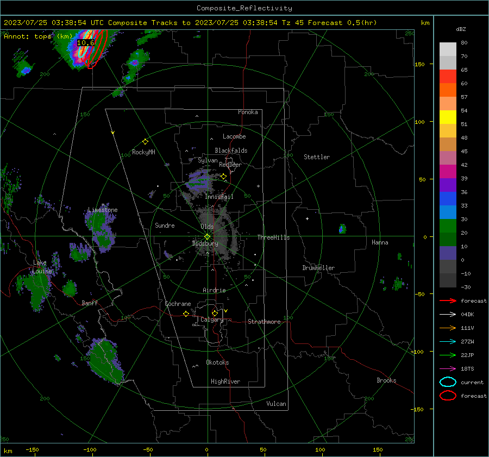The width and height of the screenshot is (489, 457).
Task: Click the Strathmore city label
Action: point(264,322)
